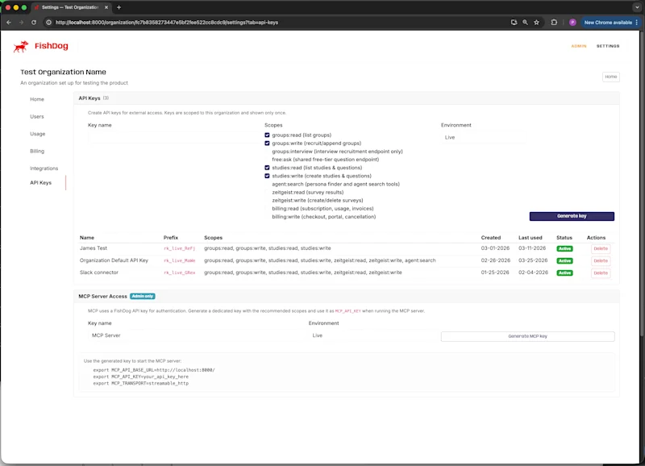Uncheck the groups:write scope checkbox

click(x=267, y=144)
